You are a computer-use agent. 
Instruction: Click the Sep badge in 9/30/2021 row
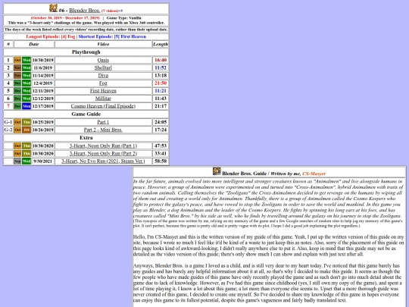(x=17, y=161)
